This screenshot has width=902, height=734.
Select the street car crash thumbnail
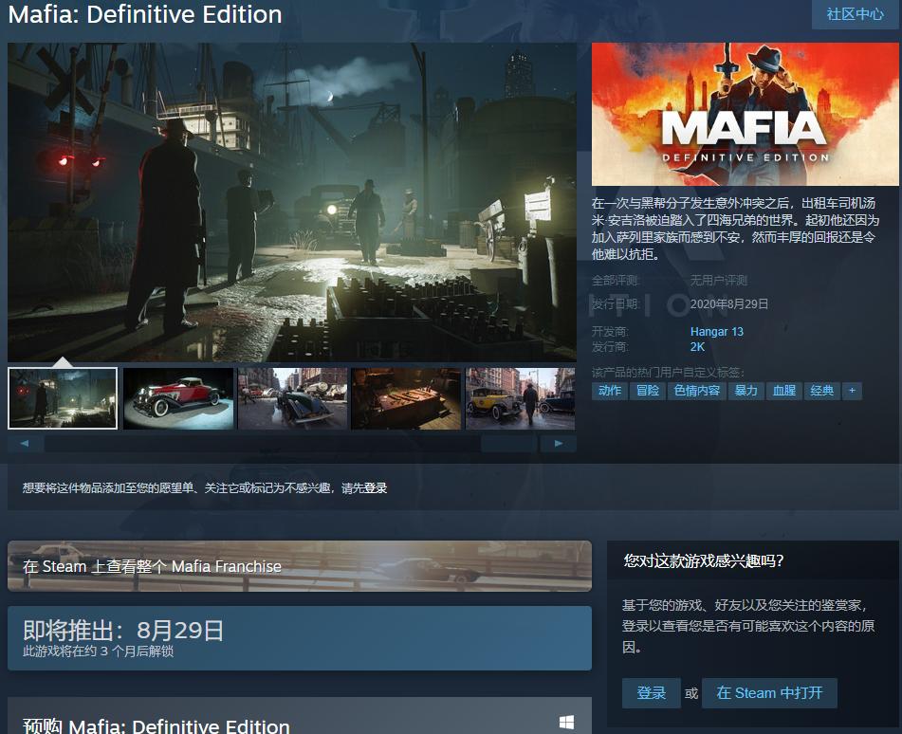pyautogui.click(x=292, y=398)
